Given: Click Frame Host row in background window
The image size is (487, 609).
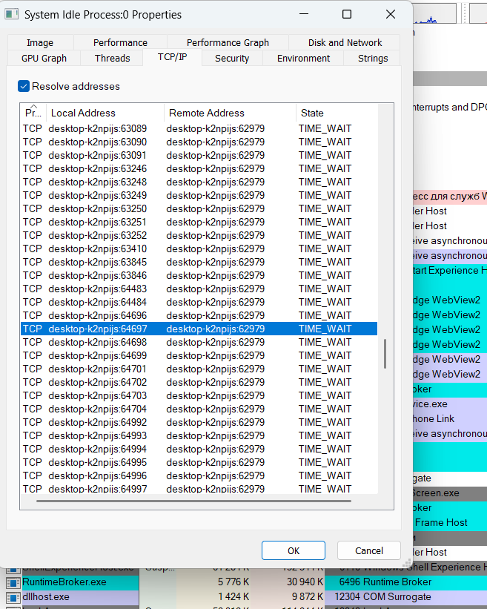Looking at the screenshot, I should click(449, 523).
